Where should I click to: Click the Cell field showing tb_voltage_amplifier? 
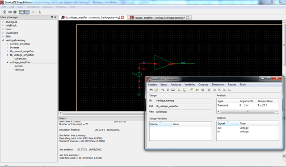(x=184, y=106)
